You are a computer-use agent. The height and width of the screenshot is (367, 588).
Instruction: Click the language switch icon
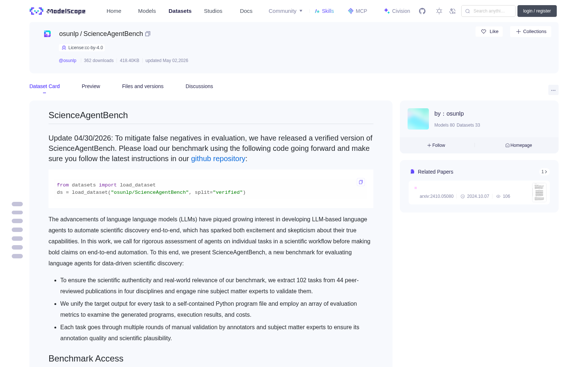point(453,11)
